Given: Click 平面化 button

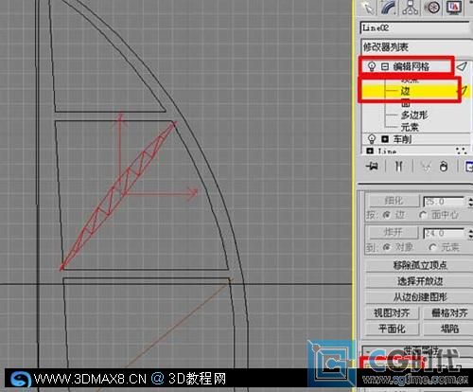Looking at the screenshot, I should pos(392,330).
